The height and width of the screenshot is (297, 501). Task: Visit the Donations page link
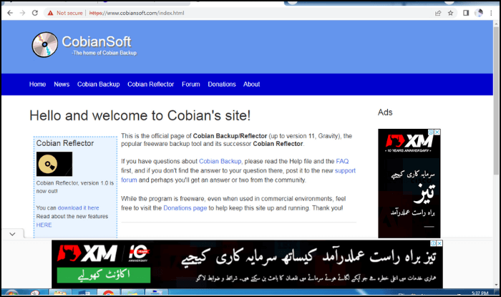tap(185, 208)
